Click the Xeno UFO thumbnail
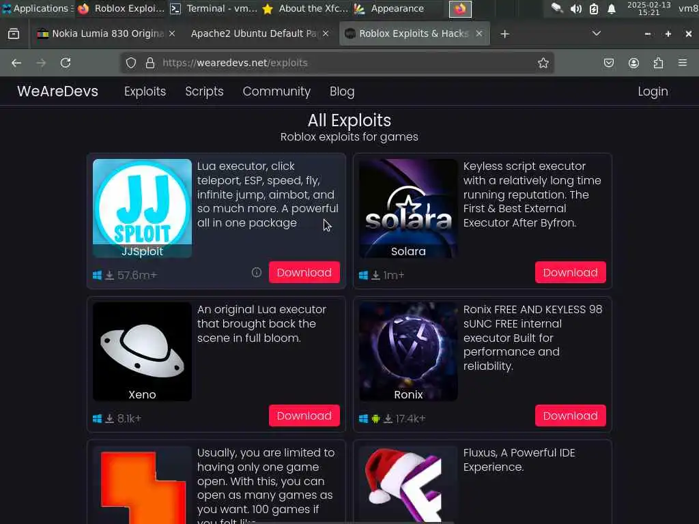 click(142, 351)
